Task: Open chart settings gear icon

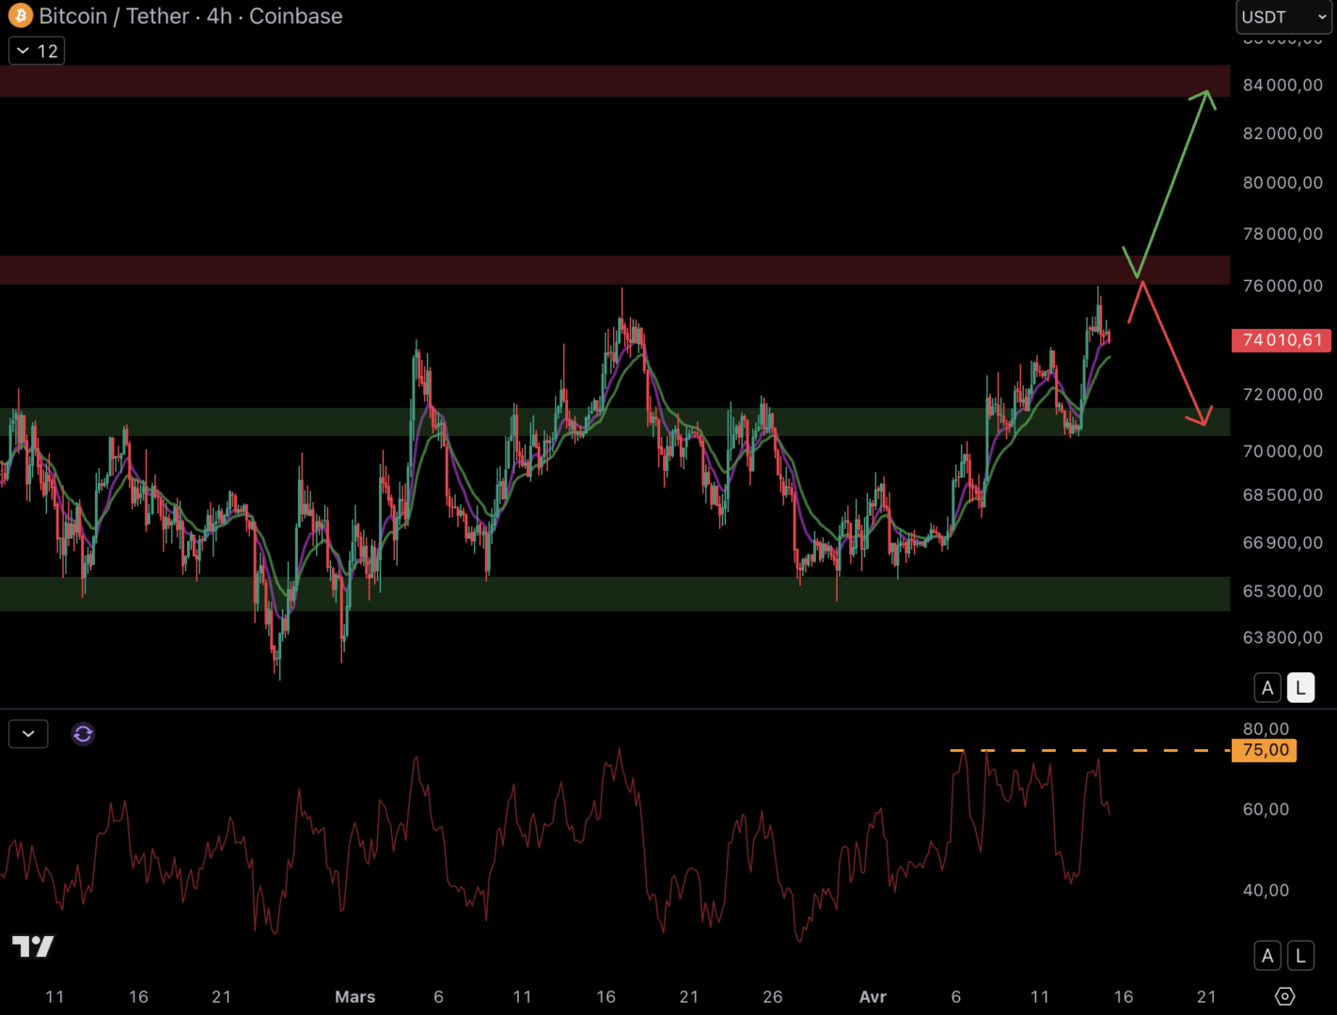Action: point(1284,996)
